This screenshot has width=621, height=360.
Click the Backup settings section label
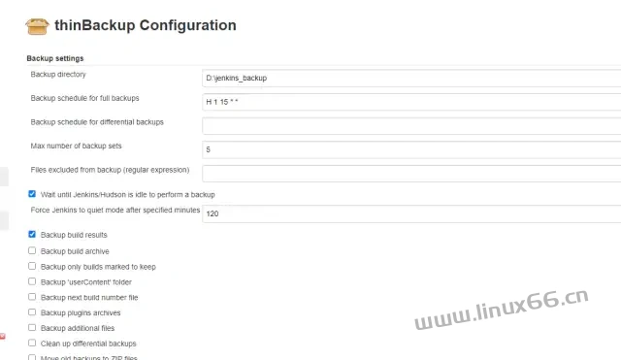tap(55, 58)
